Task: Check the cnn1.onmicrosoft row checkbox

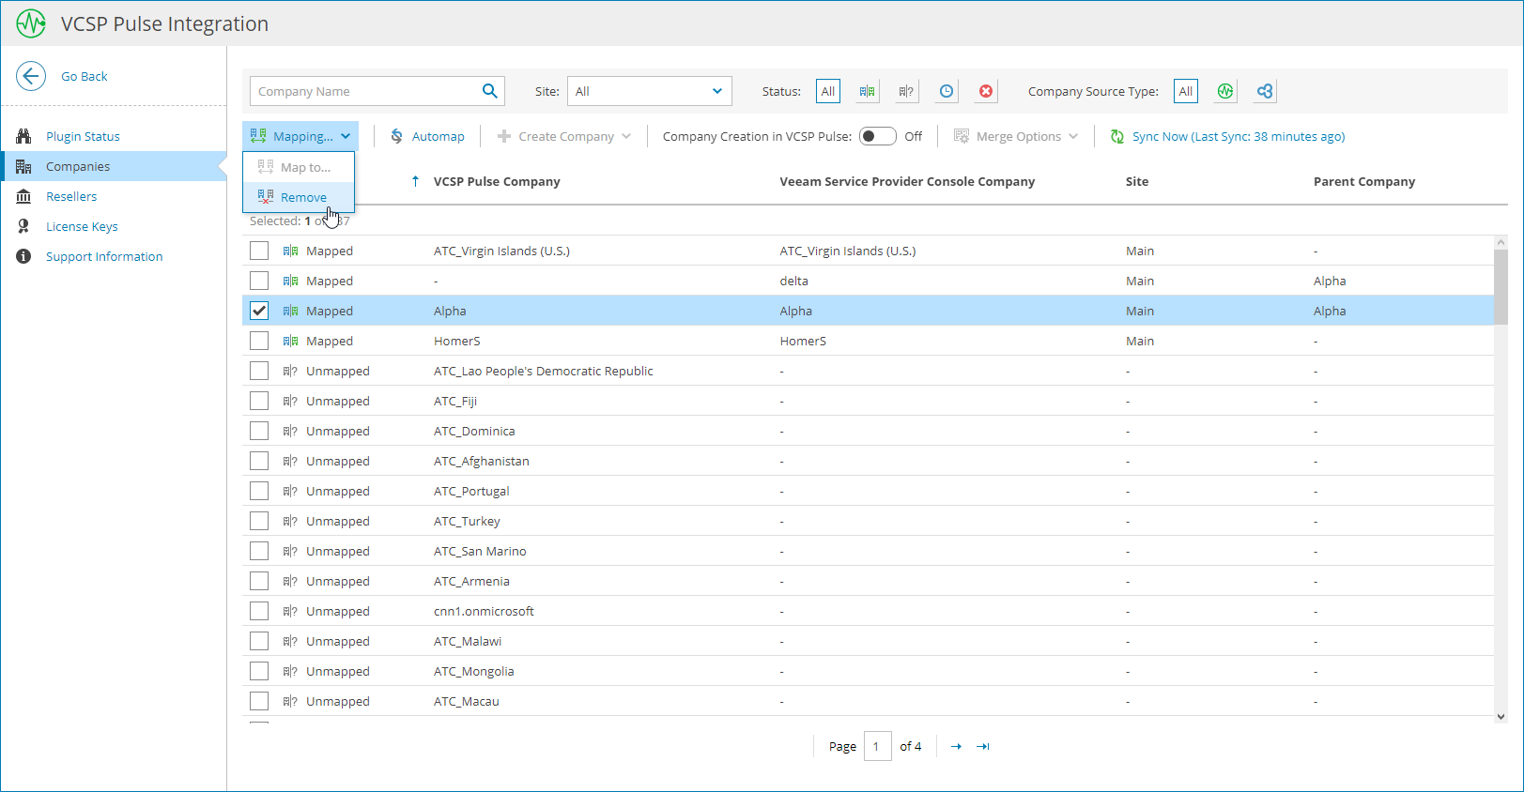Action: (259, 611)
